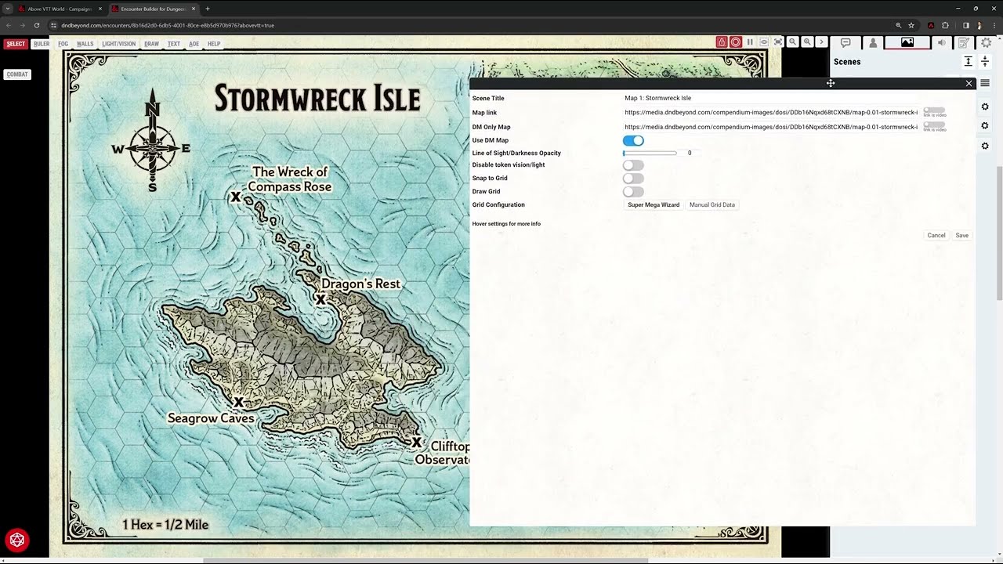
Task: Click the pause icon in the top toolbar
Action: (x=750, y=42)
